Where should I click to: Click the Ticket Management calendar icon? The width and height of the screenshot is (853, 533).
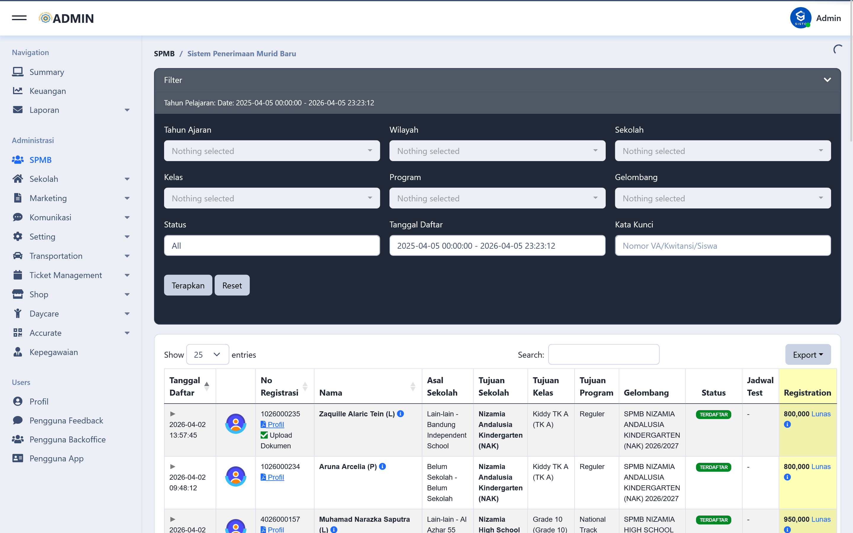(x=18, y=275)
